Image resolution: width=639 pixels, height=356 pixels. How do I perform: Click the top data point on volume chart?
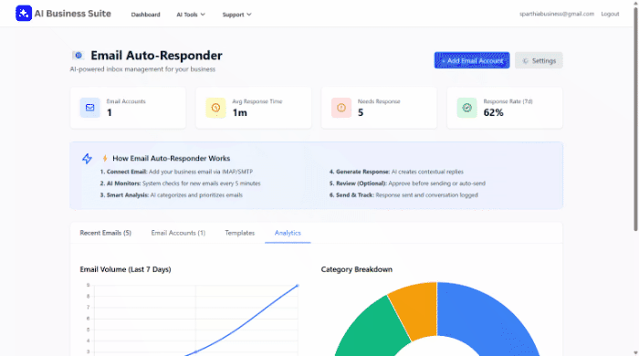click(298, 286)
